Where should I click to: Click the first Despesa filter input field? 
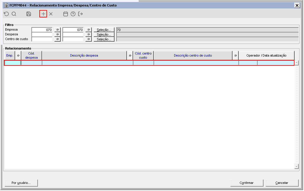tap(42, 34)
